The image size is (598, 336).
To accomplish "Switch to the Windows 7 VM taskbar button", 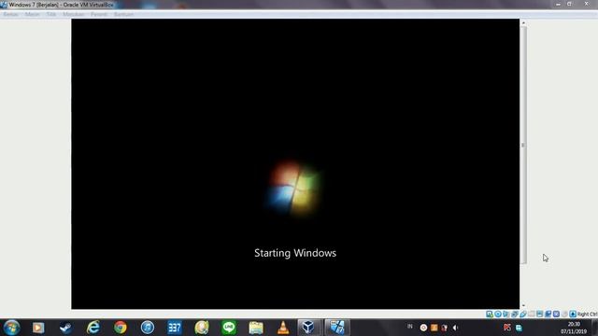I will (336, 328).
